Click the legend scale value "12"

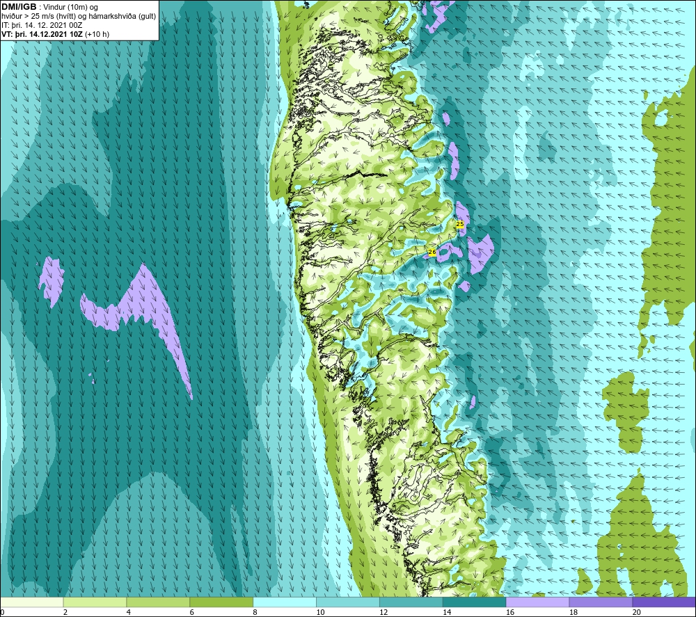click(x=383, y=612)
